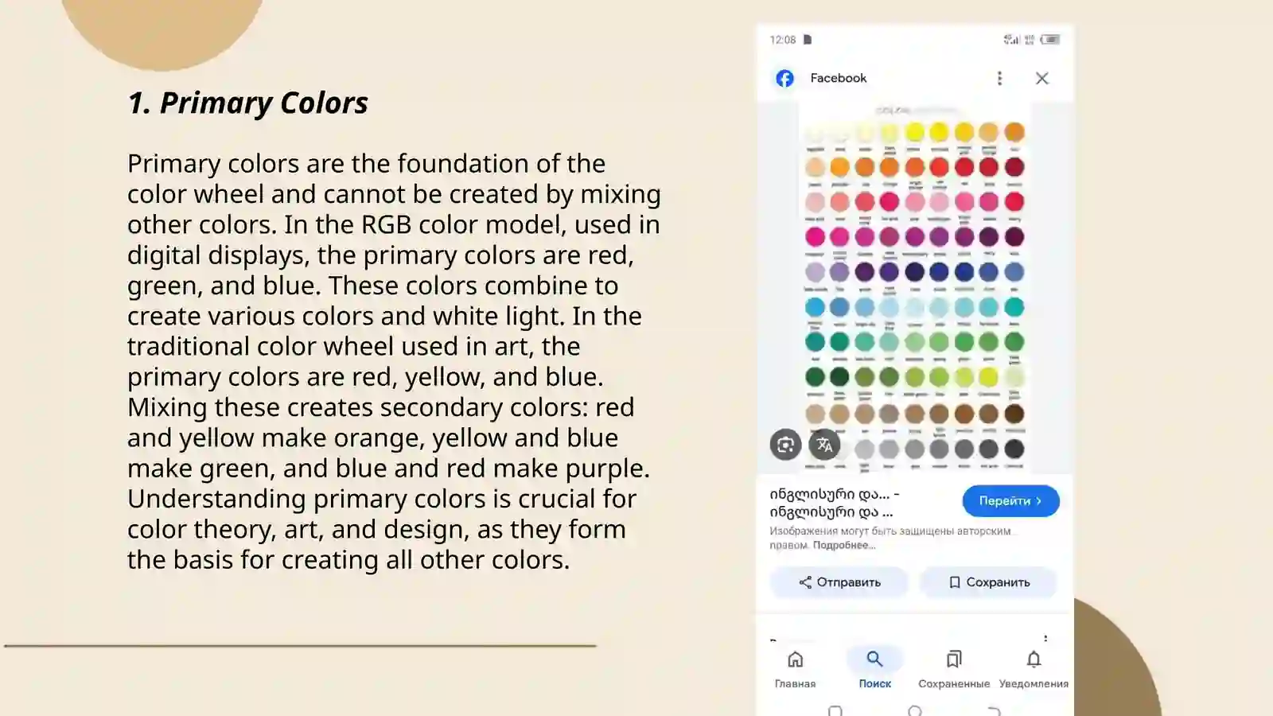Click the color chart image
Viewport: 1273px width, 716px height.
[x=914, y=288]
